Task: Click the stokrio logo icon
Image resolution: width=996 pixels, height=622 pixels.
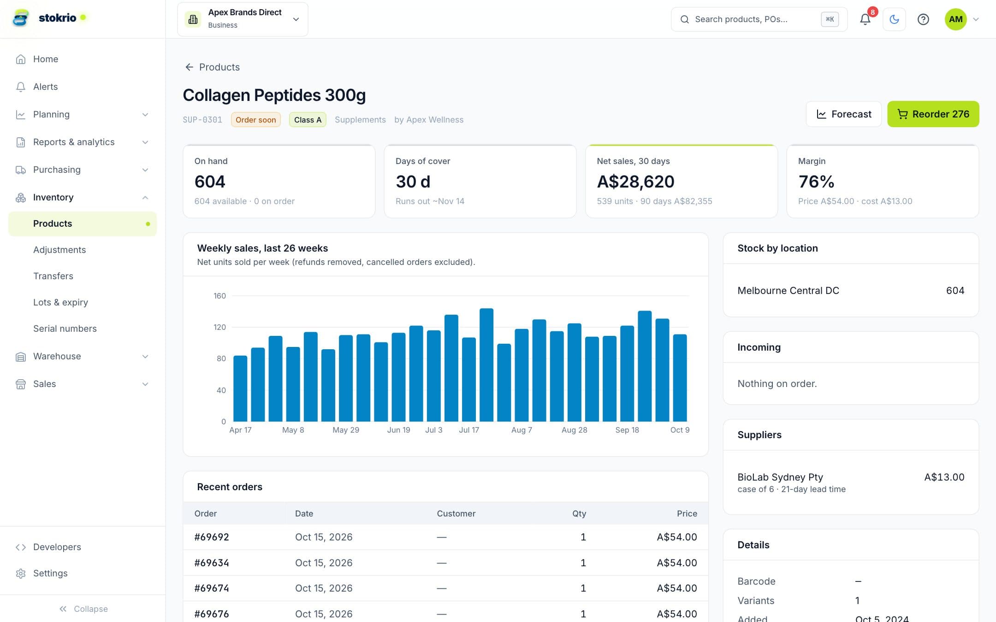Action: coord(20,18)
